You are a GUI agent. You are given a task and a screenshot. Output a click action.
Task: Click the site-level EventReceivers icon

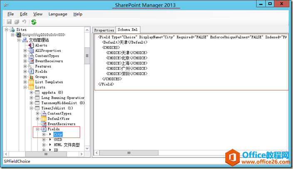pyautogui.click(x=31, y=61)
